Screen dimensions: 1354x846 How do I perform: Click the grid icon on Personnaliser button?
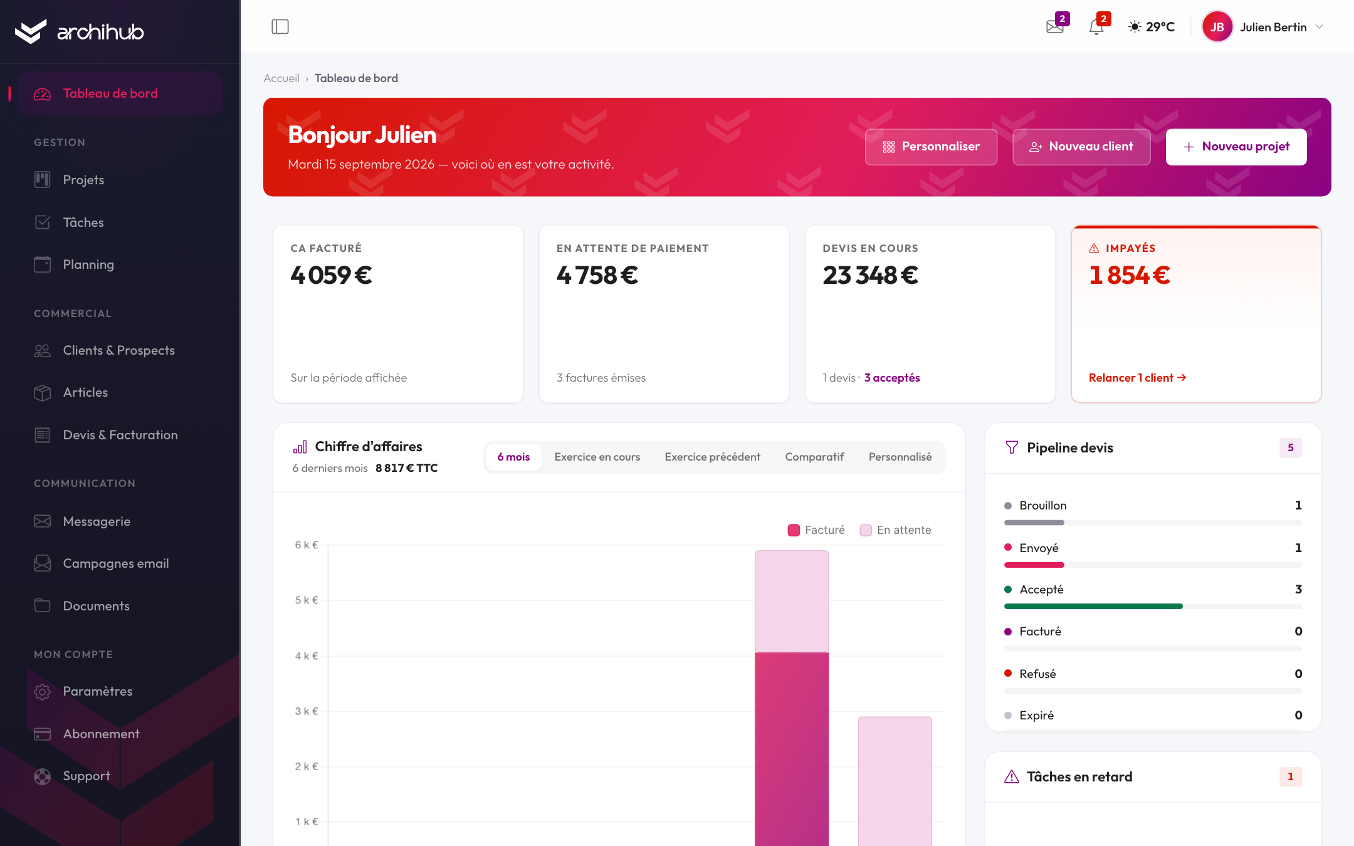pos(889,147)
